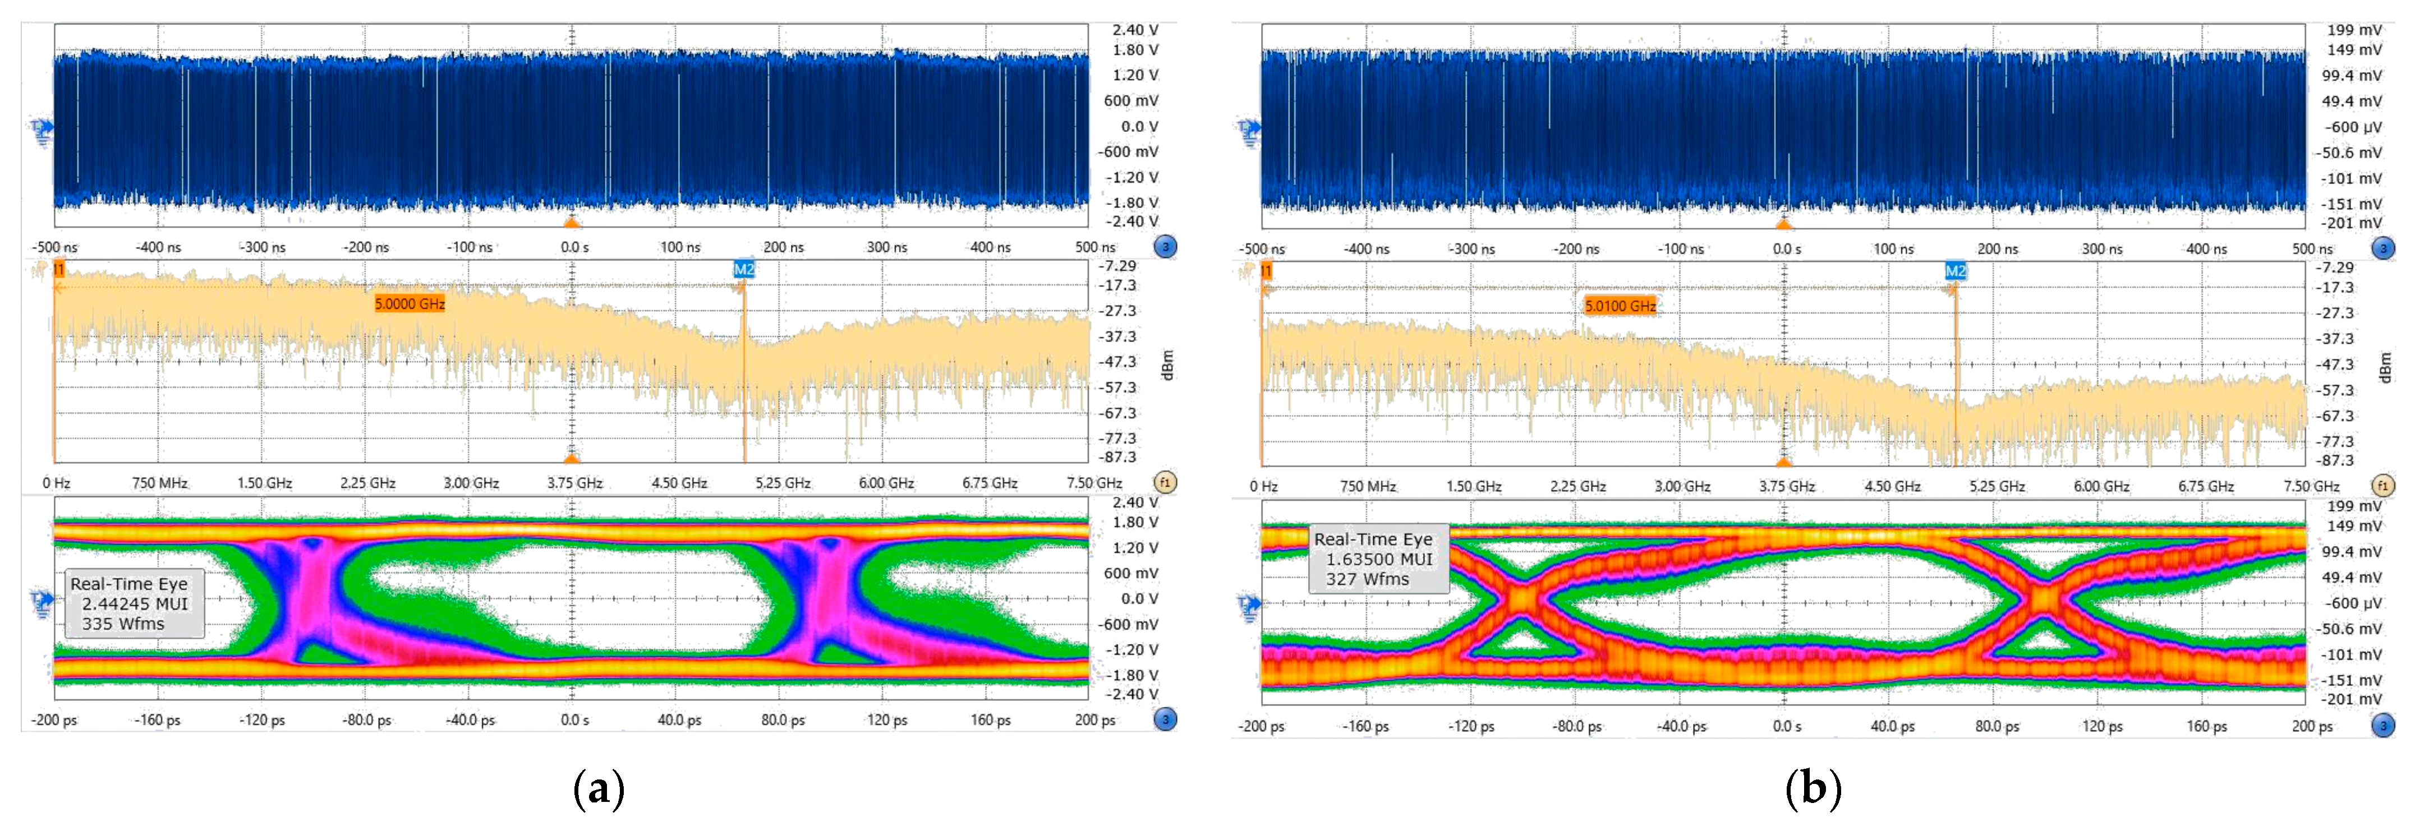Click the 5.0100 GHz marker delta readout
Screen dimensions: 2415x826
click(x=1620, y=306)
